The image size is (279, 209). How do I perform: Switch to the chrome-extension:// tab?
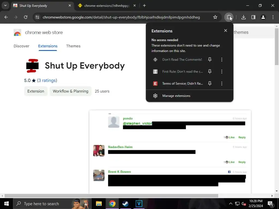(107, 6)
